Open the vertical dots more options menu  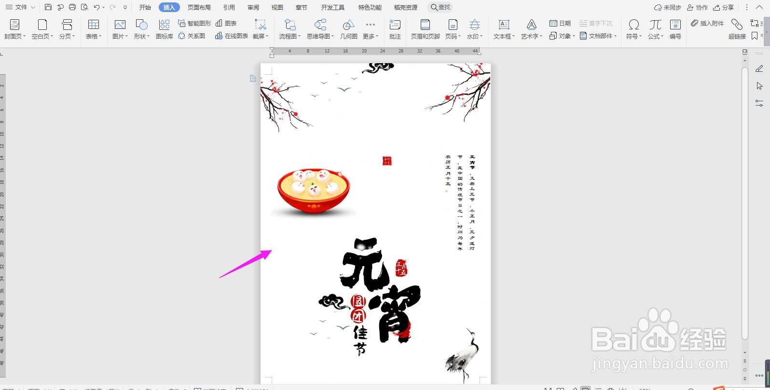(x=747, y=7)
